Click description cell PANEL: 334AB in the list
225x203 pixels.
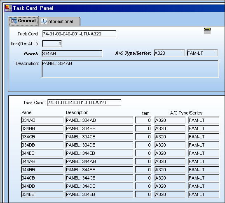(x=99, y=120)
